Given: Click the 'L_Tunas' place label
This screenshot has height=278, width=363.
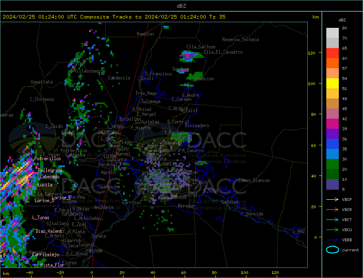Looking at the screenshot, I should [x=41, y=217].
